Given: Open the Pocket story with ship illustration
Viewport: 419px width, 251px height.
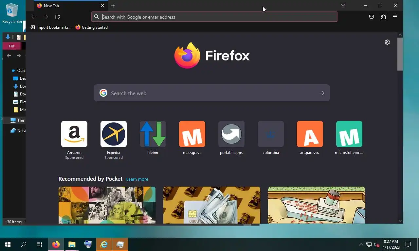Looking at the screenshot, I should 317,205.
